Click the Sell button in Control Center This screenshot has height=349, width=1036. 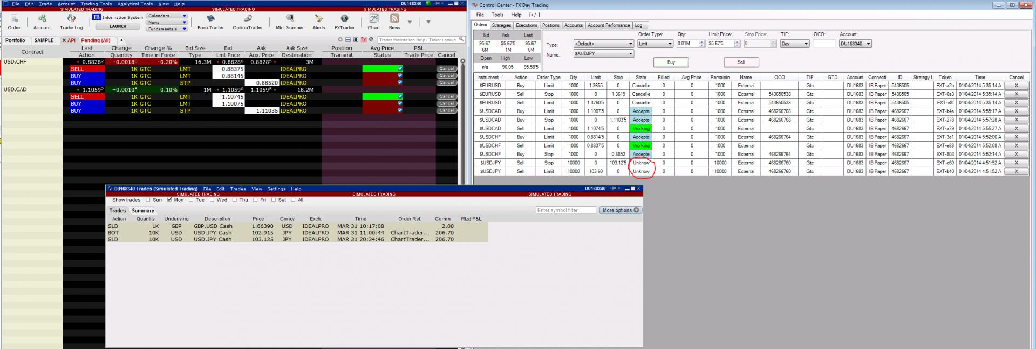[x=741, y=62]
